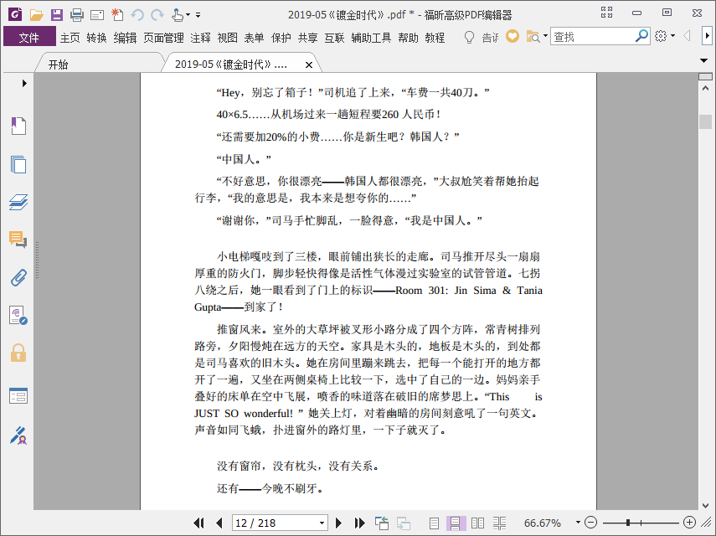Go to the previous page

pyautogui.click(x=219, y=523)
